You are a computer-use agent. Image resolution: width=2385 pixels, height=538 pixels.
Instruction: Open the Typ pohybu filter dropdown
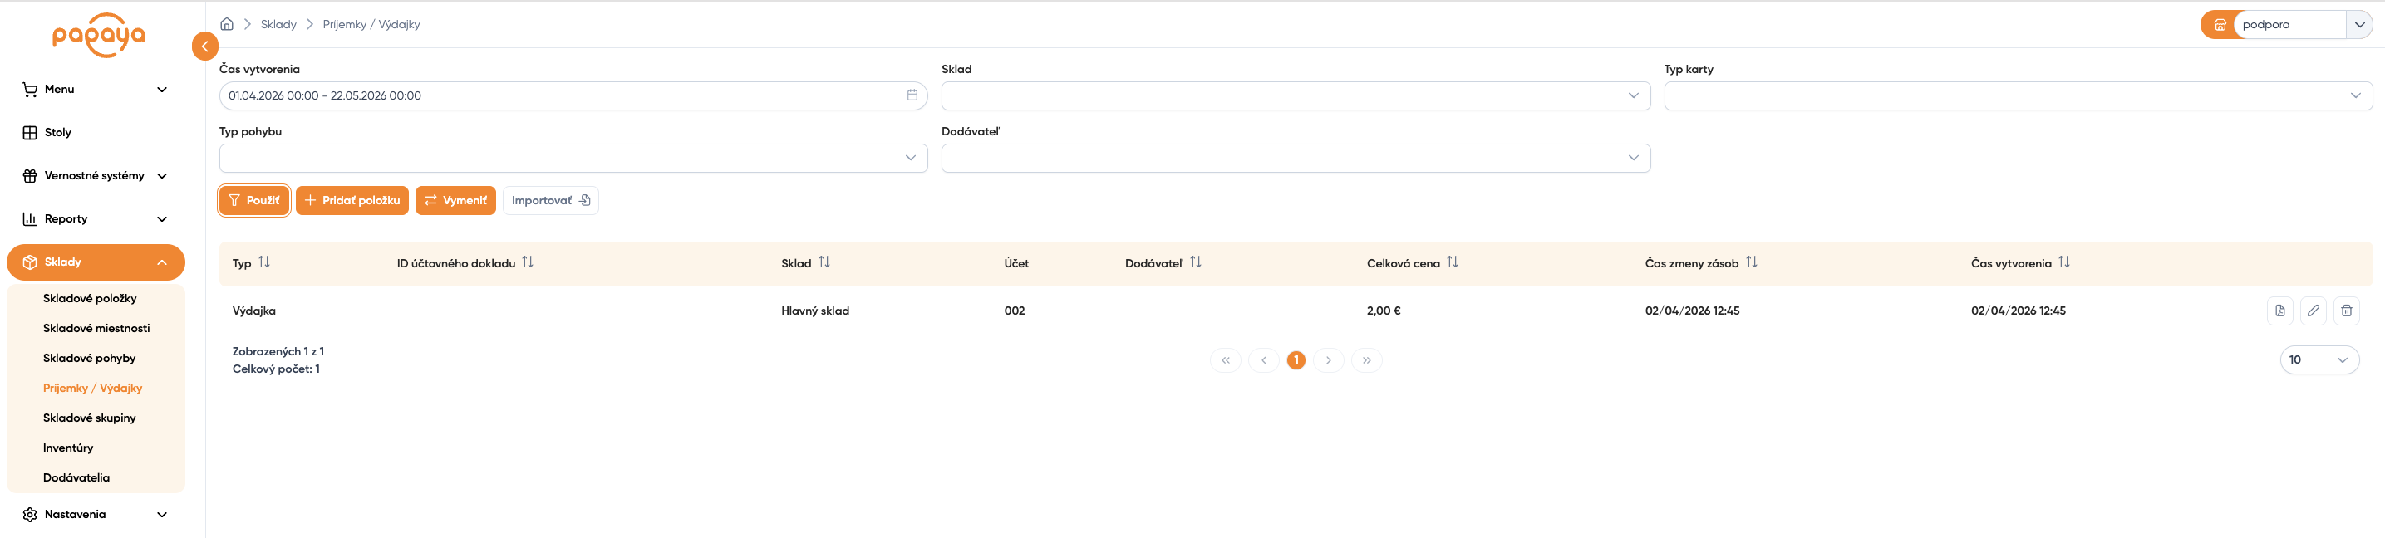[573, 158]
